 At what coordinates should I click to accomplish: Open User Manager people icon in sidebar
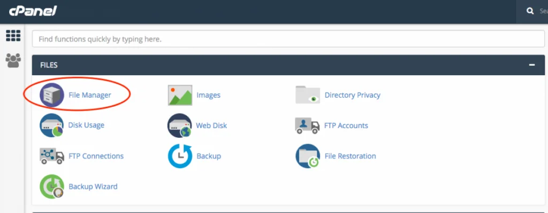coord(13,61)
